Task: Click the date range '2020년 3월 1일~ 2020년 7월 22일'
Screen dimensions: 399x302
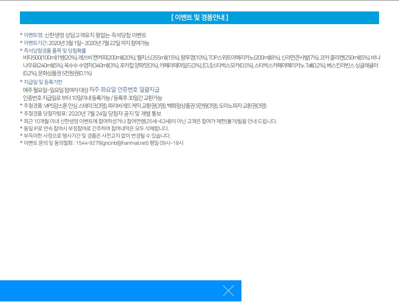Action: [84, 43]
